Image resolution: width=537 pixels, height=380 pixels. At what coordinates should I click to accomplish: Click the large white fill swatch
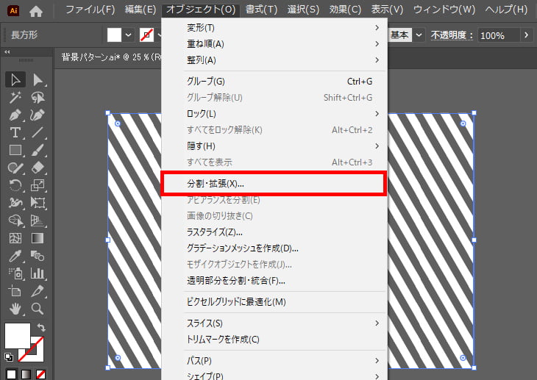pos(18,335)
